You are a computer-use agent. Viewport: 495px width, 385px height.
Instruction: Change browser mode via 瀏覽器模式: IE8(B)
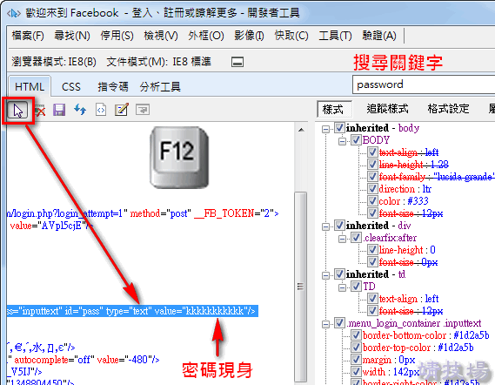[54, 62]
